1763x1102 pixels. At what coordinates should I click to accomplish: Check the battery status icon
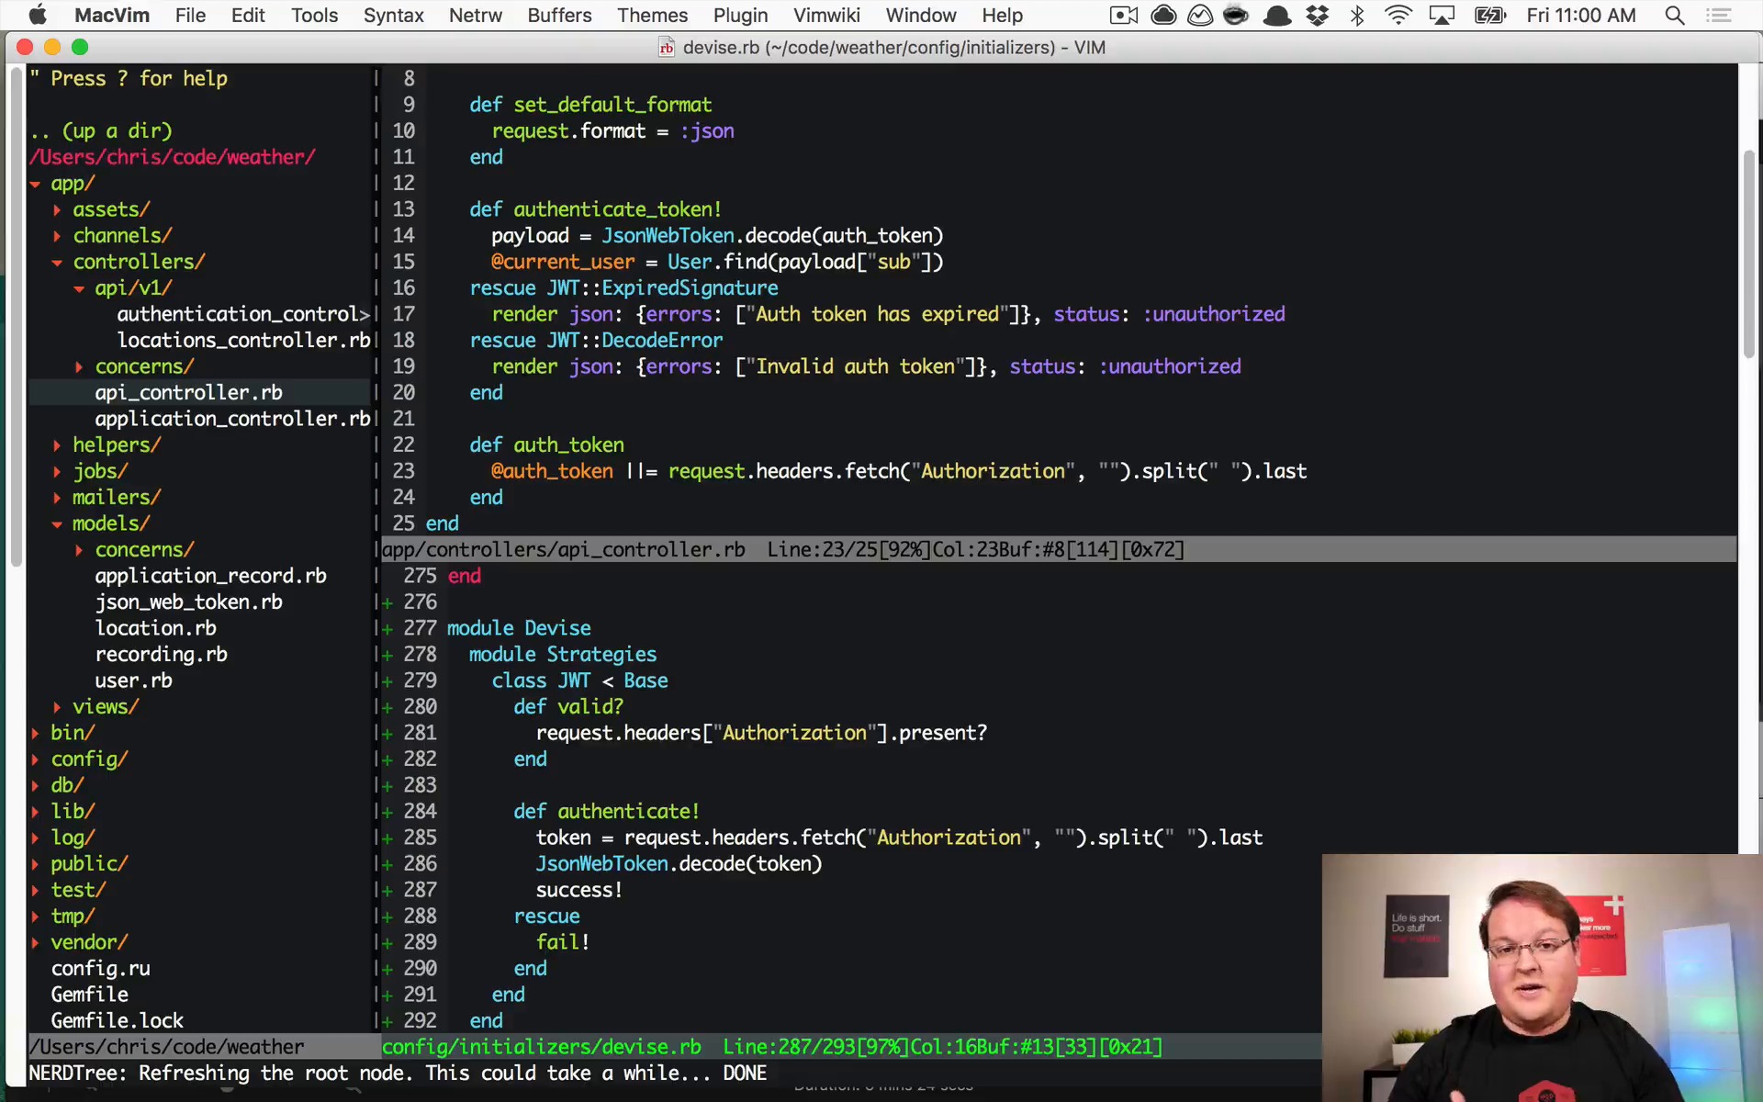[1490, 15]
